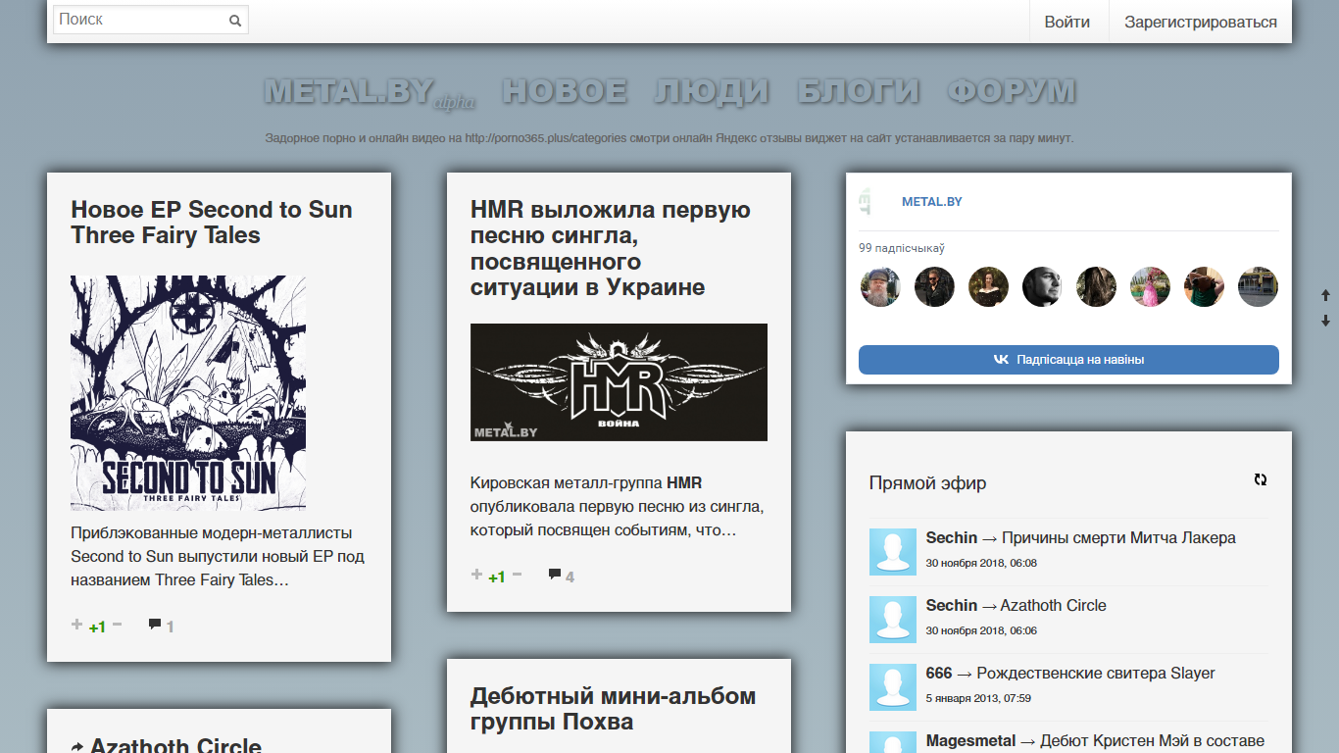Open Azathoth Circle post title
The height and width of the screenshot is (753, 1339).
(x=175, y=746)
